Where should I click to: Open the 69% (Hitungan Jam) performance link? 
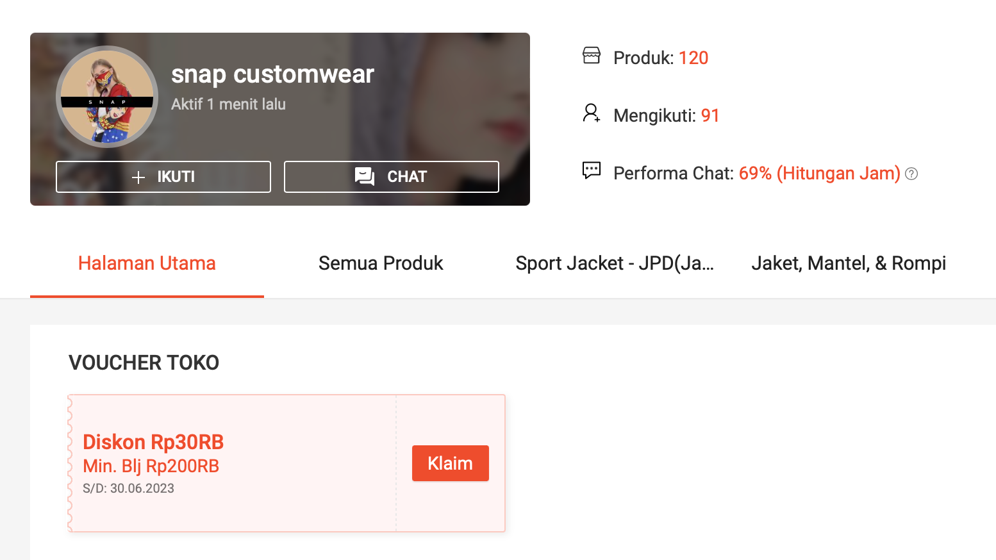point(819,173)
